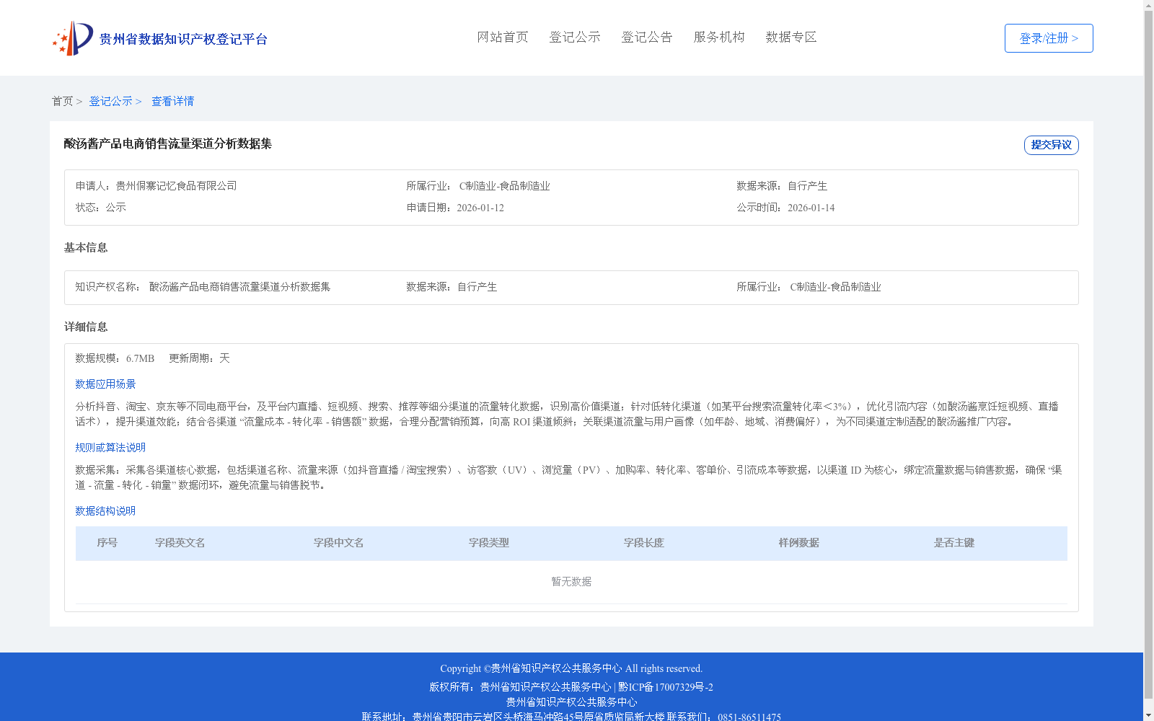Viewport: 1154px width, 721px height.
Task: Click the scrollbar down arrow
Action: [1148, 715]
